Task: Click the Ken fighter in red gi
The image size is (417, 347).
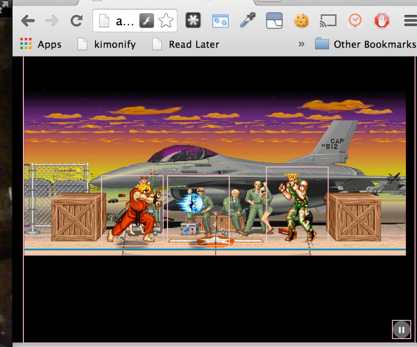Action: (x=135, y=213)
